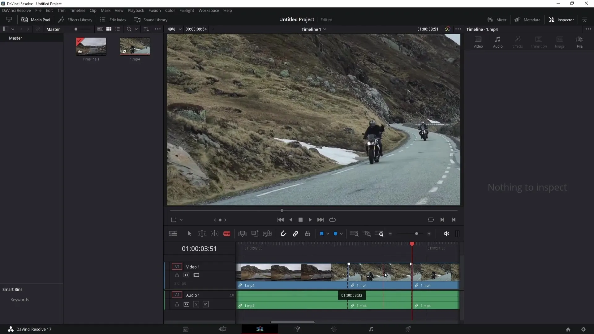Toggle Auto Track Selector on Video 1
Image resolution: width=594 pixels, height=334 pixels.
(186, 275)
